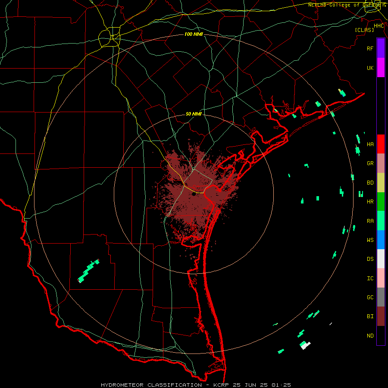Image resolution: width=388 pixels, height=388 pixels.
Task: Click the RF purple legend swatch
Action: (x=381, y=48)
